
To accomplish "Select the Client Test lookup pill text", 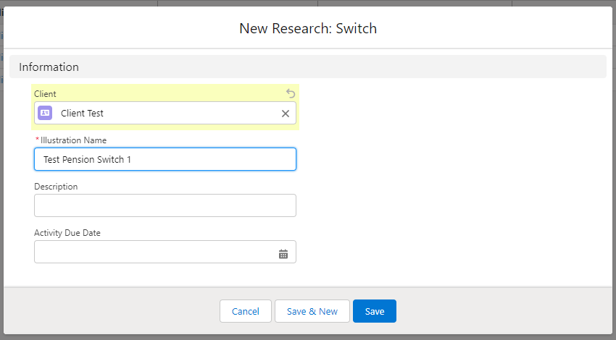I will [82, 114].
